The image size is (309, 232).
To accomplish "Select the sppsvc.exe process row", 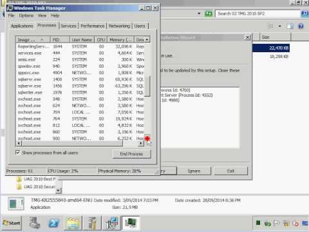I will (80, 73).
